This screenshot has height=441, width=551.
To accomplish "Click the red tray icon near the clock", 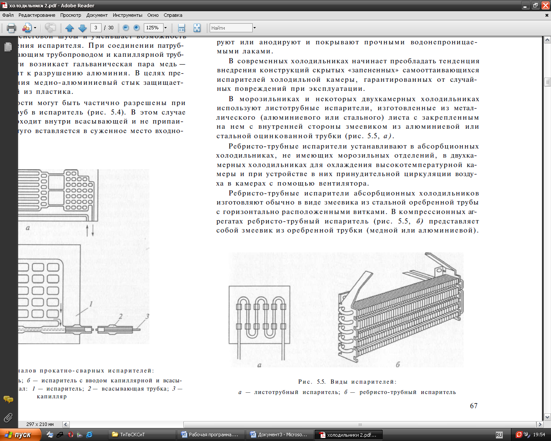I will [x=519, y=435].
